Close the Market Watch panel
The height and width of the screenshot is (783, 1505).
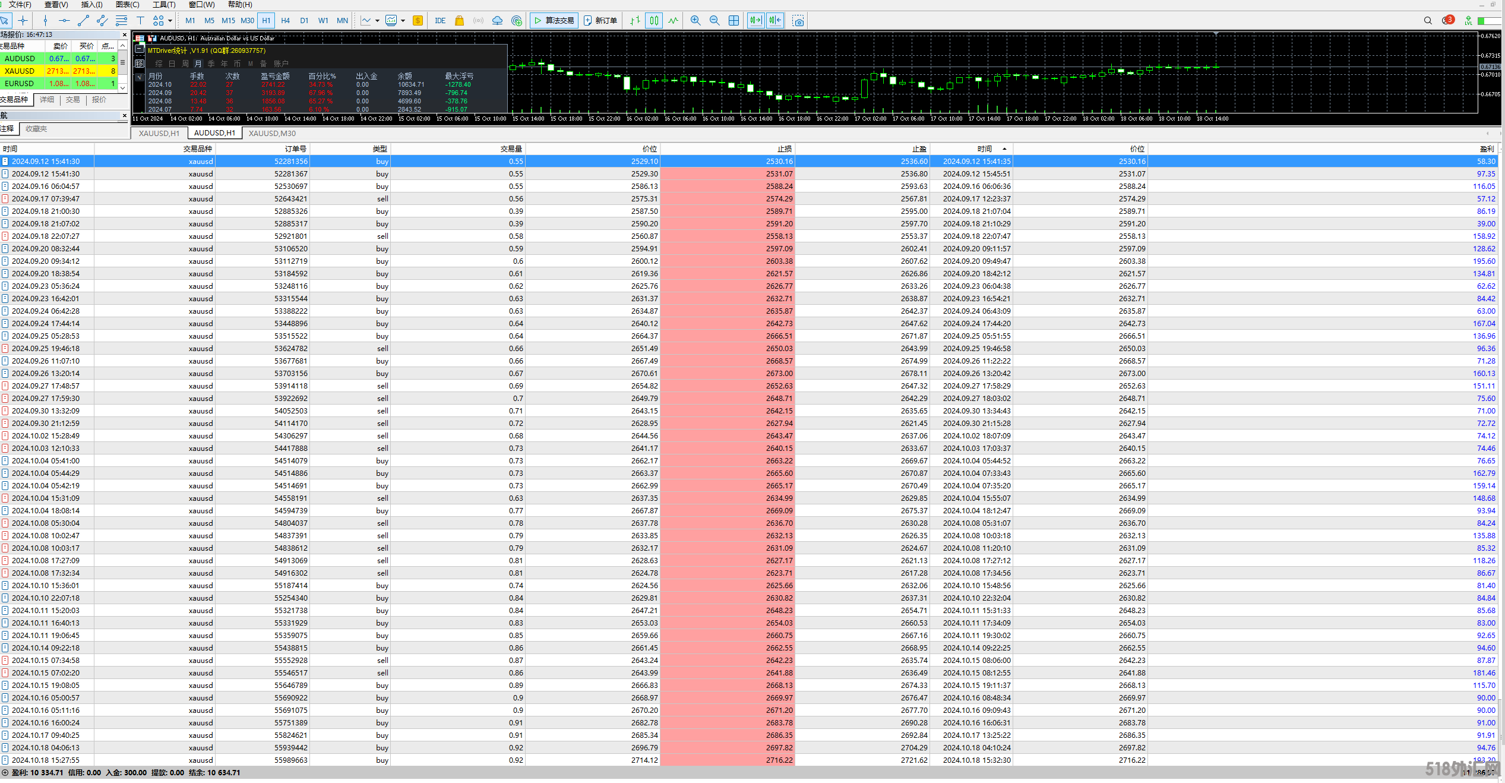point(124,34)
